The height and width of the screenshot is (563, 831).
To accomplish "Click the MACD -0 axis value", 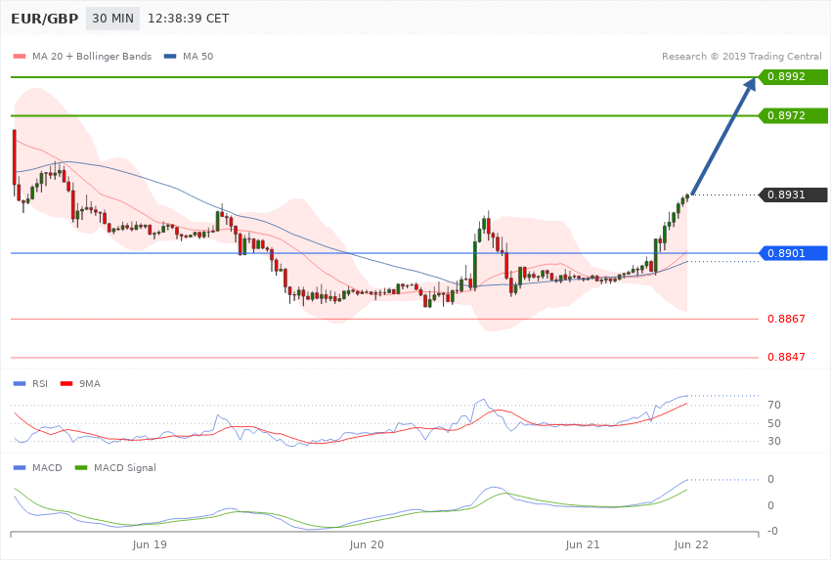I will (772, 531).
